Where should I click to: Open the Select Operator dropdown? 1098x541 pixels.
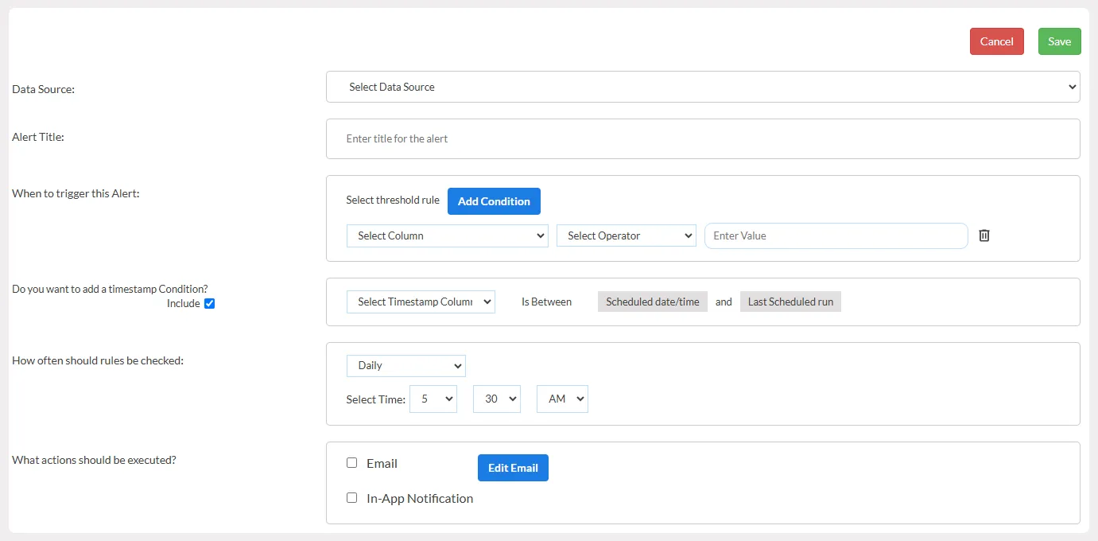click(626, 235)
